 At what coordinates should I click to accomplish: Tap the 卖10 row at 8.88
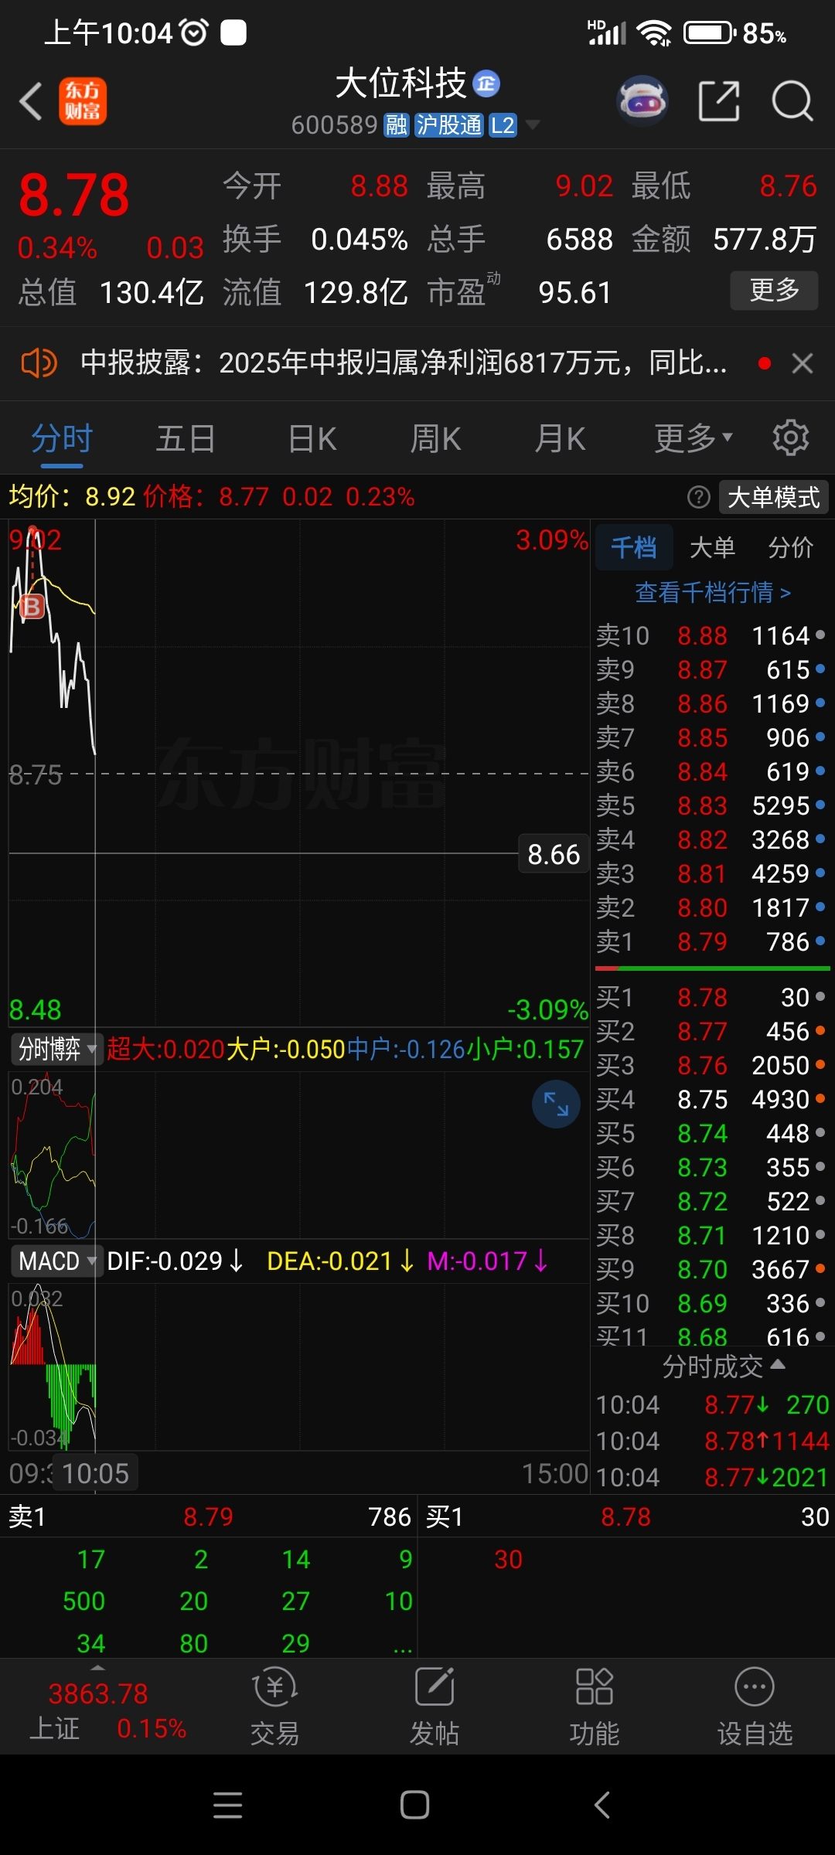click(711, 635)
